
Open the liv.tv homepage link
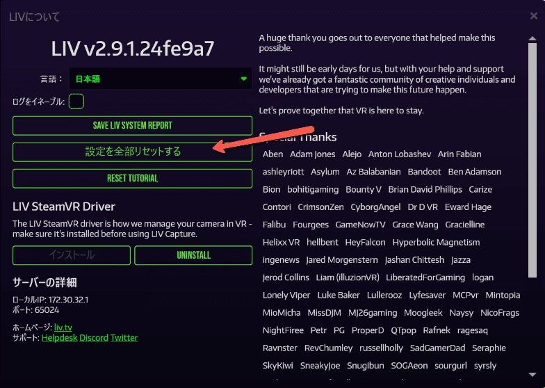pos(63,328)
